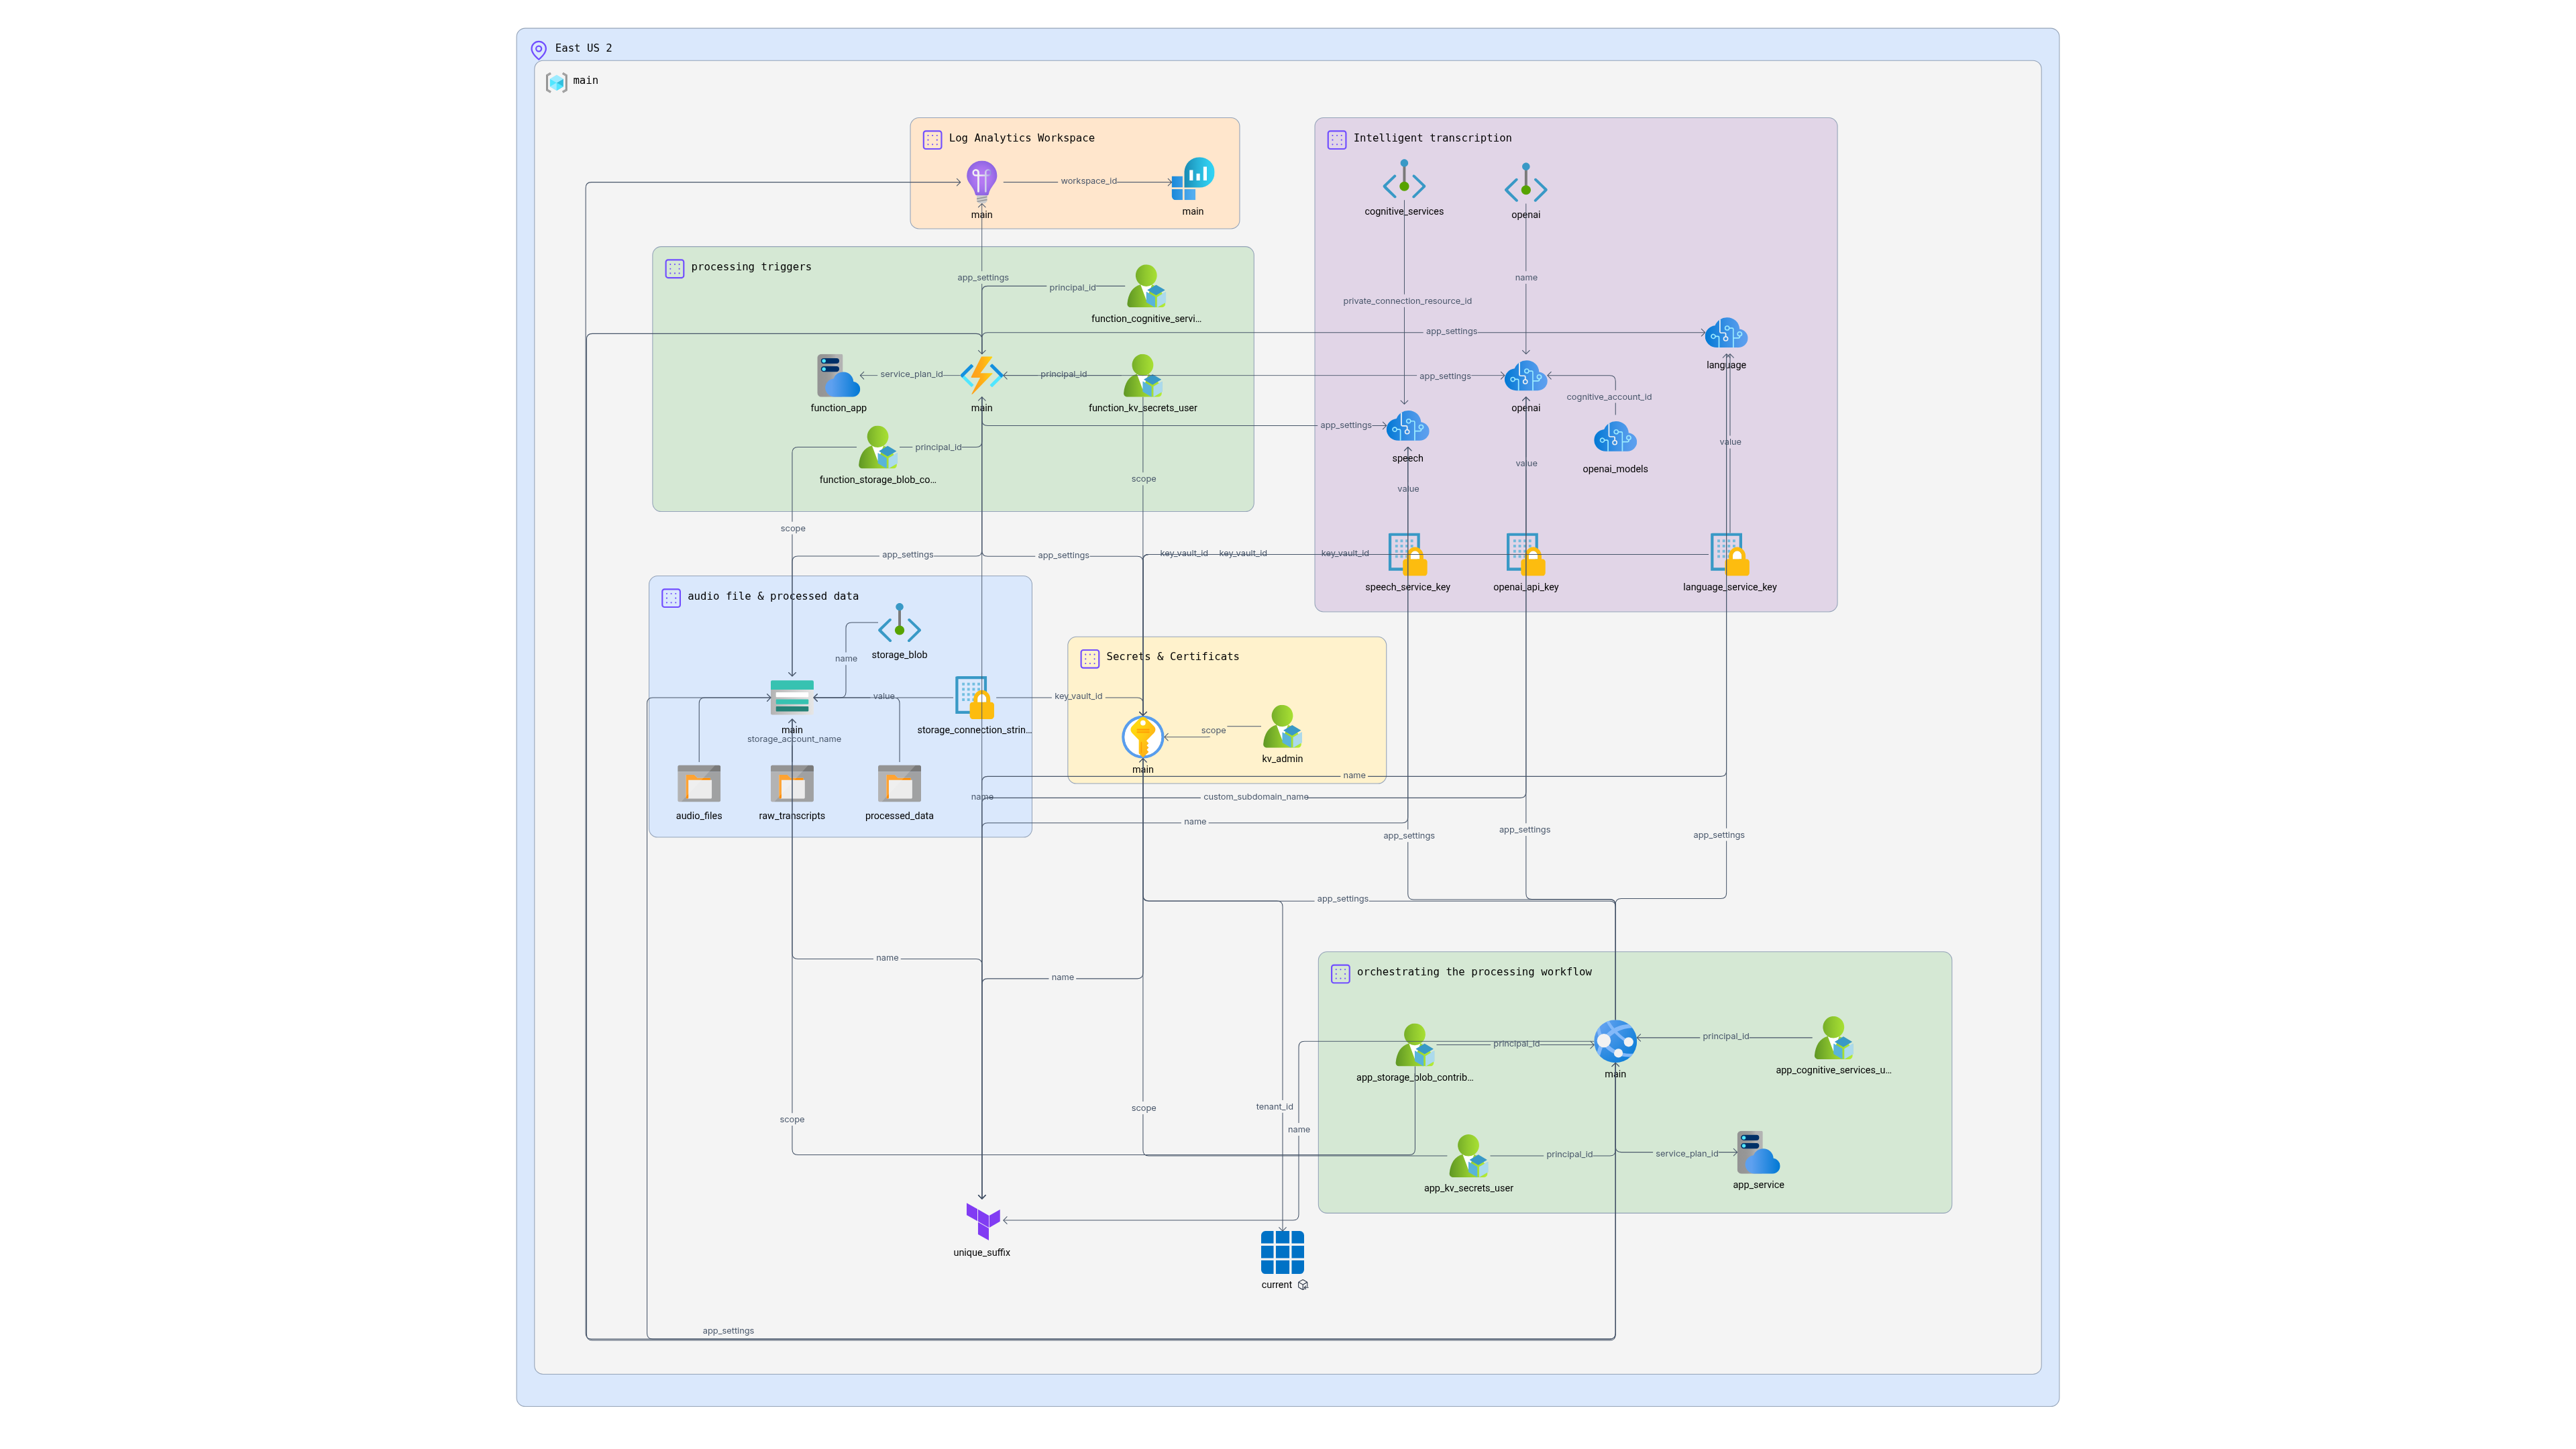Click the key_vault_id label beside storage_connection_strin
Image resolution: width=2576 pixels, height=1449 pixels.
[1077, 697]
